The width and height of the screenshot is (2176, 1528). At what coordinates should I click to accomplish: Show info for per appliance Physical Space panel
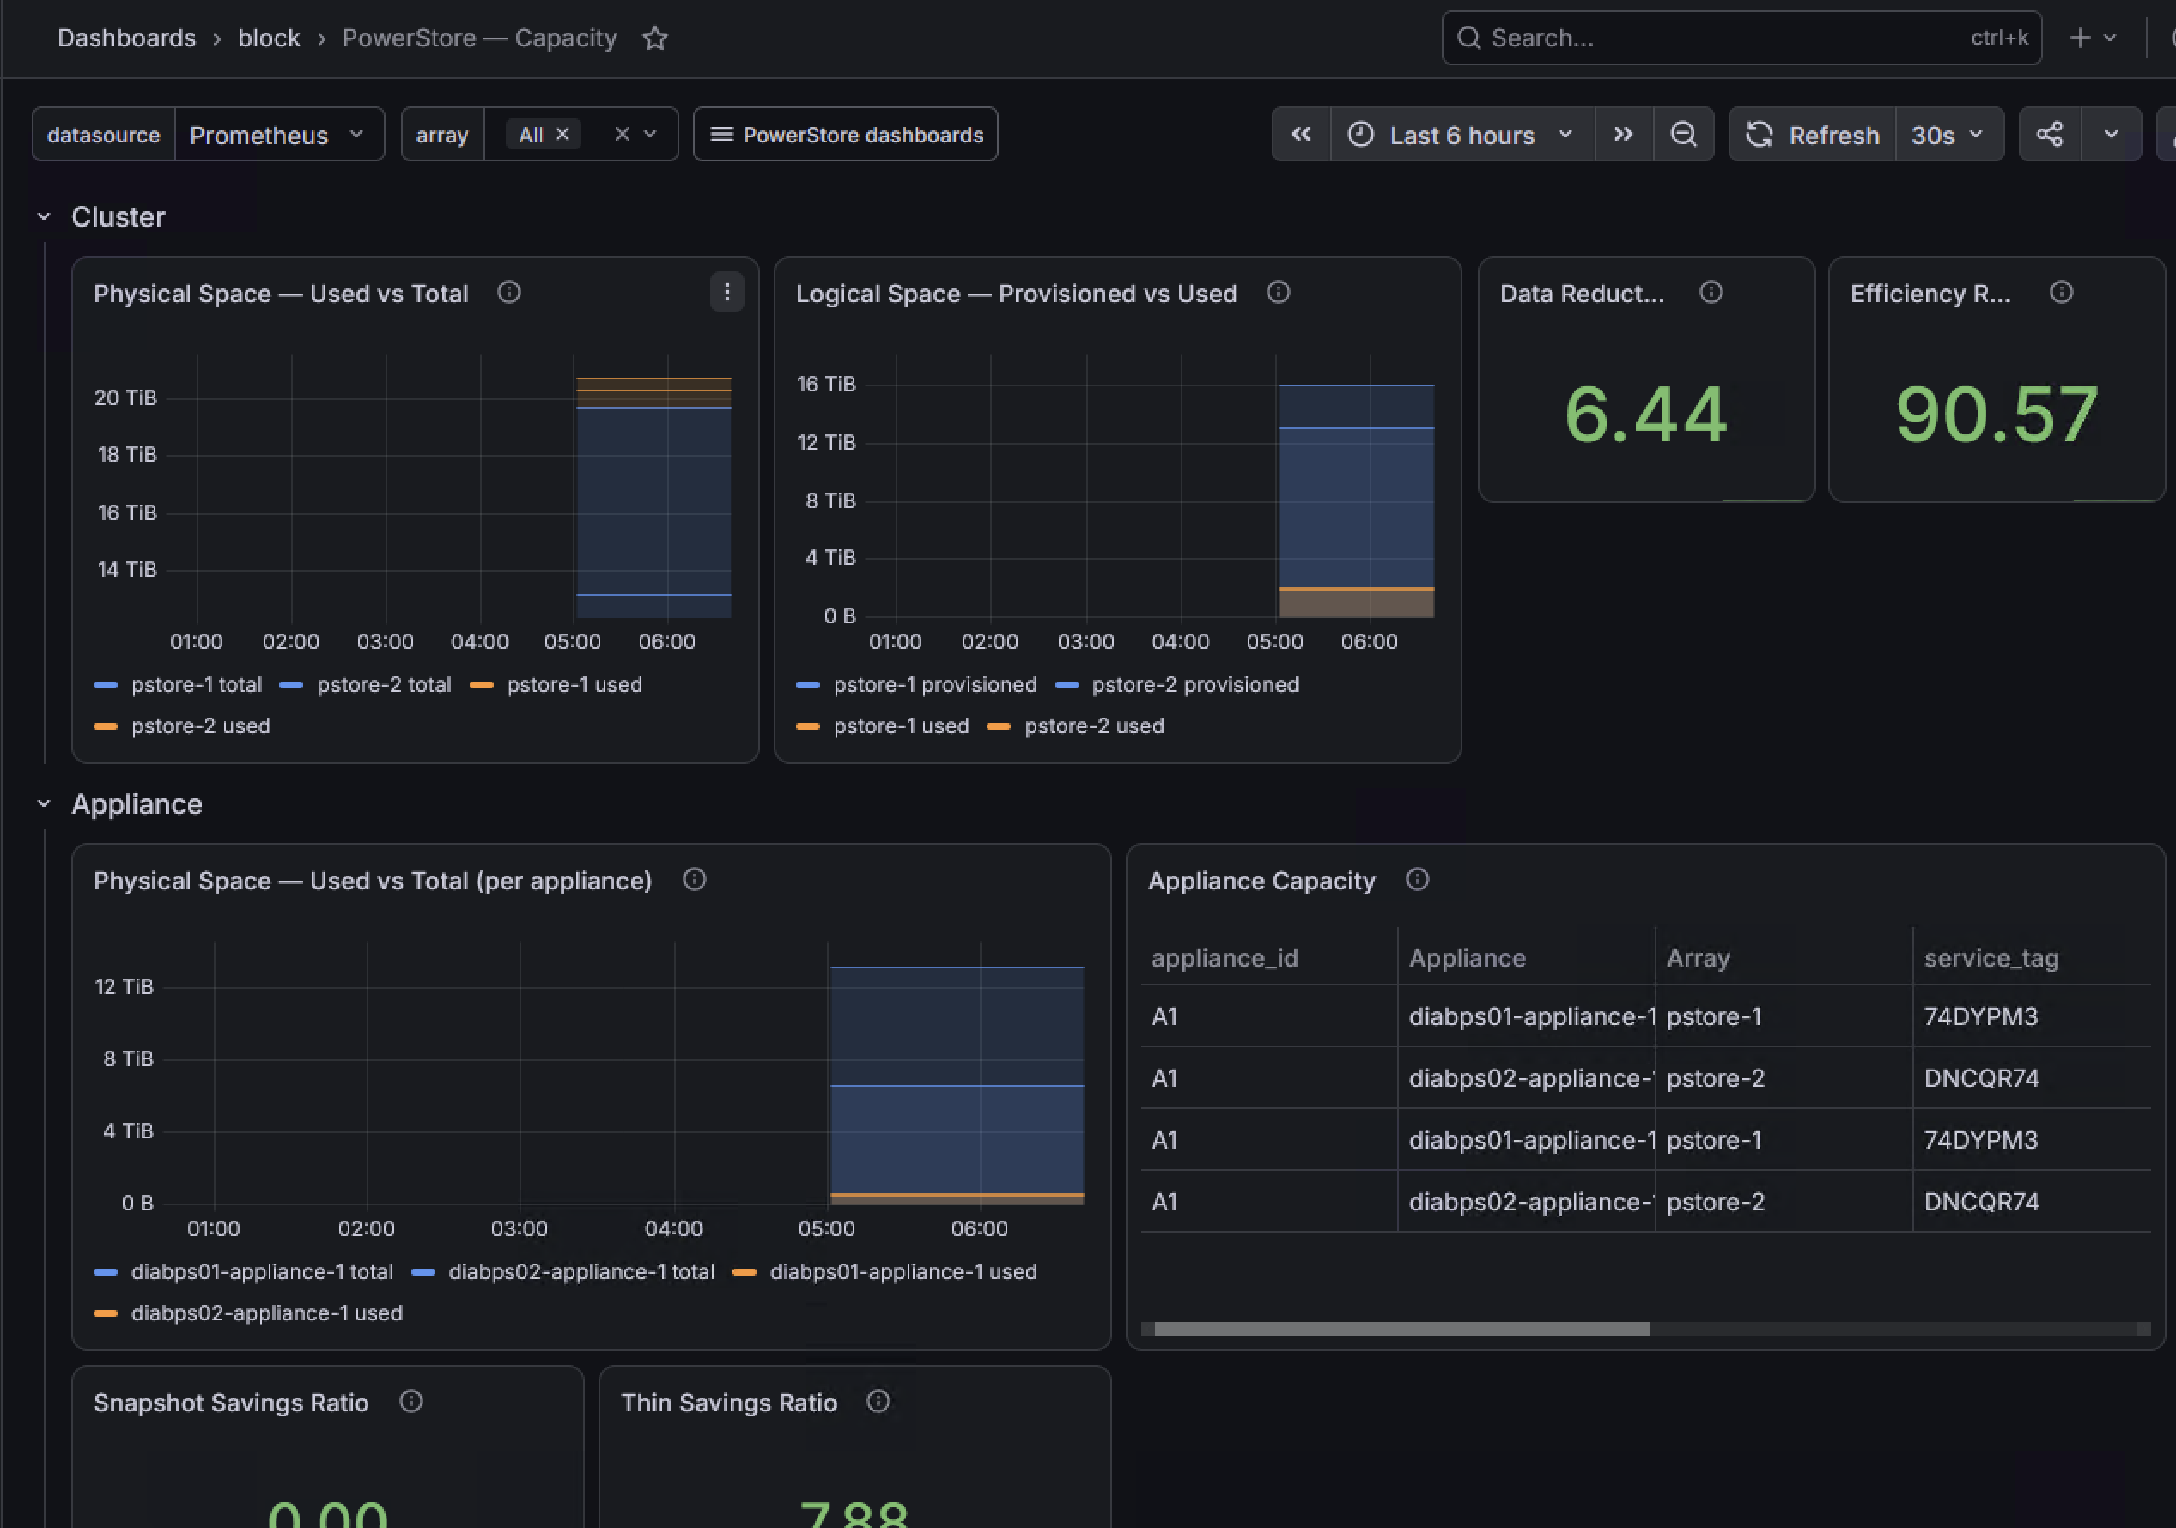pyautogui.click(x=694, y=880)
